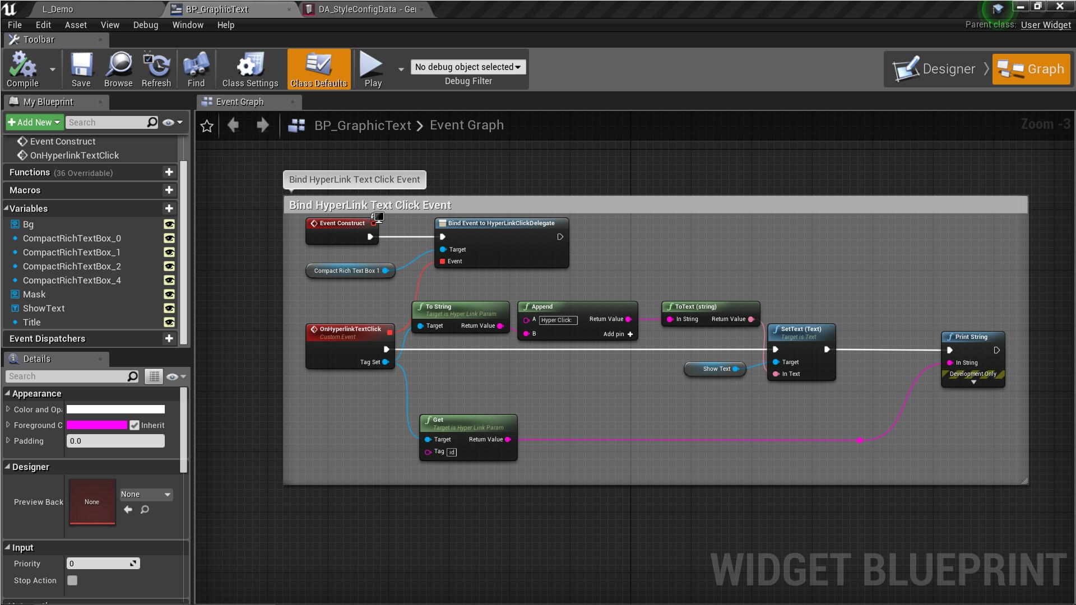This screenshot has height=605, width=1076.
Task: Click the pink Foreground Color swatch
Action: (96, 425)
